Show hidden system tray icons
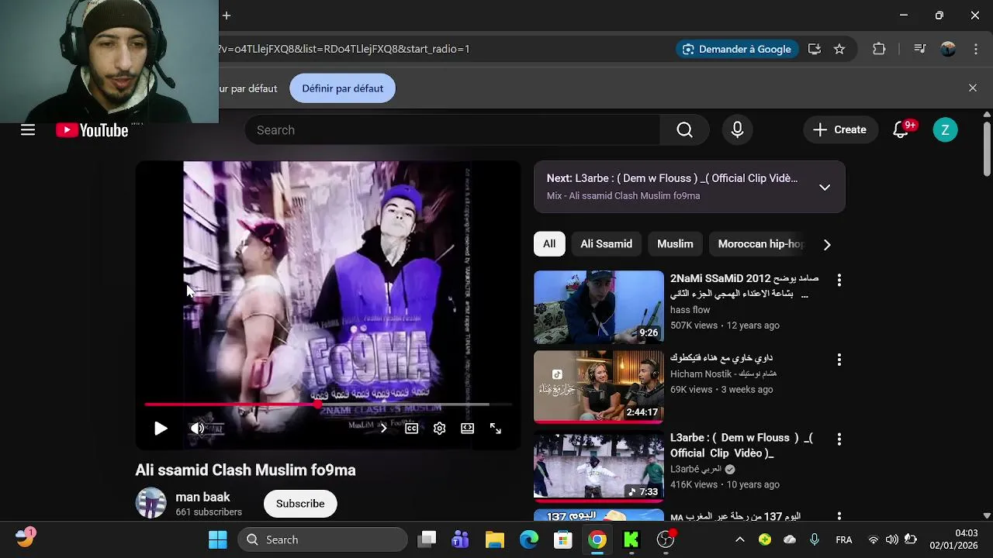Screen dimensions: 993x558 pyautogui.click(x=740, y=539)
